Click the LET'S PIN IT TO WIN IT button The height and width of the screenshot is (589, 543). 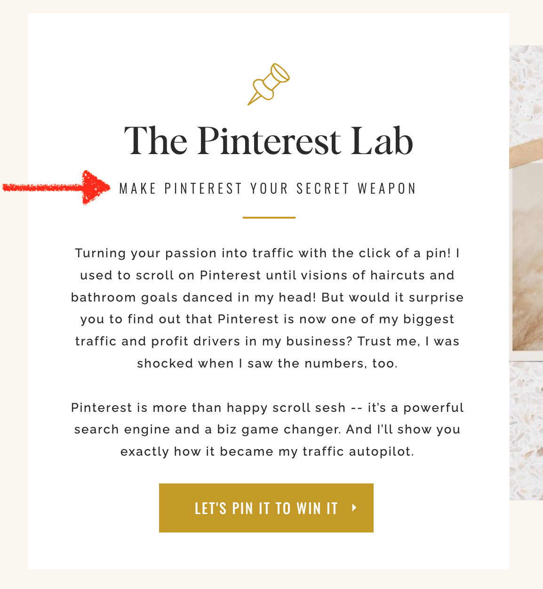pyautogui.click(x=266, y=508)
